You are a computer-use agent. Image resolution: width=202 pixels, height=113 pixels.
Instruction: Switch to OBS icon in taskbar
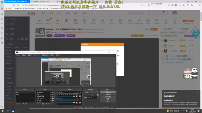coord(18,111)
